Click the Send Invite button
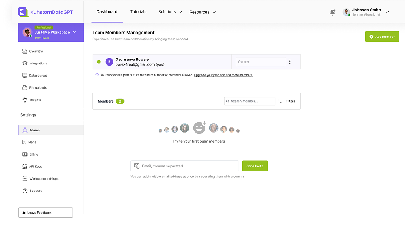Viewport: 405px width, 250px height. click(255, 166)
